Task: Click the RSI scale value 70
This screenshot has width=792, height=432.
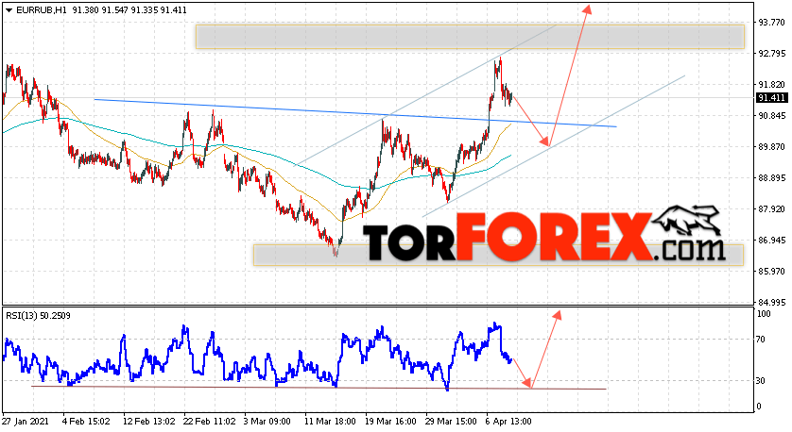Action: pyautogui.click(x=762, y=340)
